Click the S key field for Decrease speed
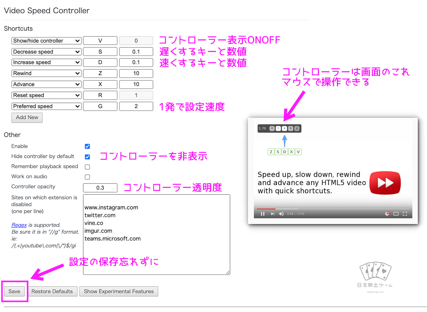 click(x=100, y=52)
